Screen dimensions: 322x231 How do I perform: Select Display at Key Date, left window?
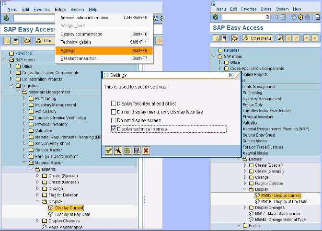[x=72, y=214]
